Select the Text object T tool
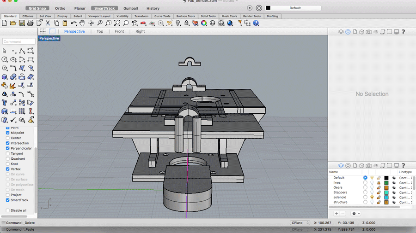416x233 pixels. (x=5, y=103)
